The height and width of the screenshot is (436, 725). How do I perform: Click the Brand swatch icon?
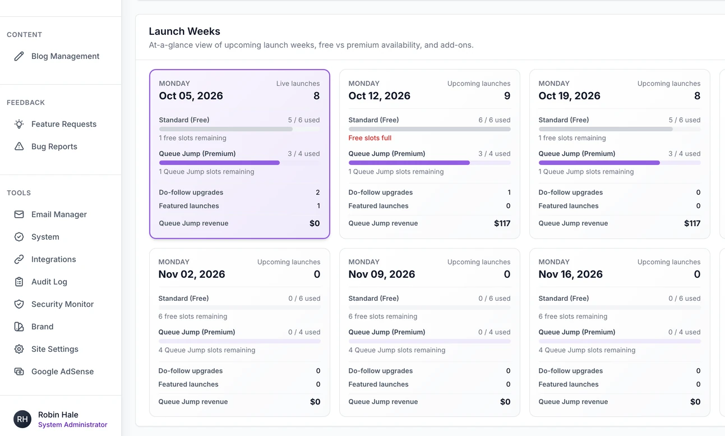coord(19,327)
